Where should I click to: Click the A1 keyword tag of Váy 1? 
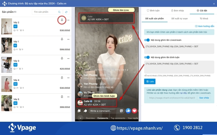(x=15, y=45)
